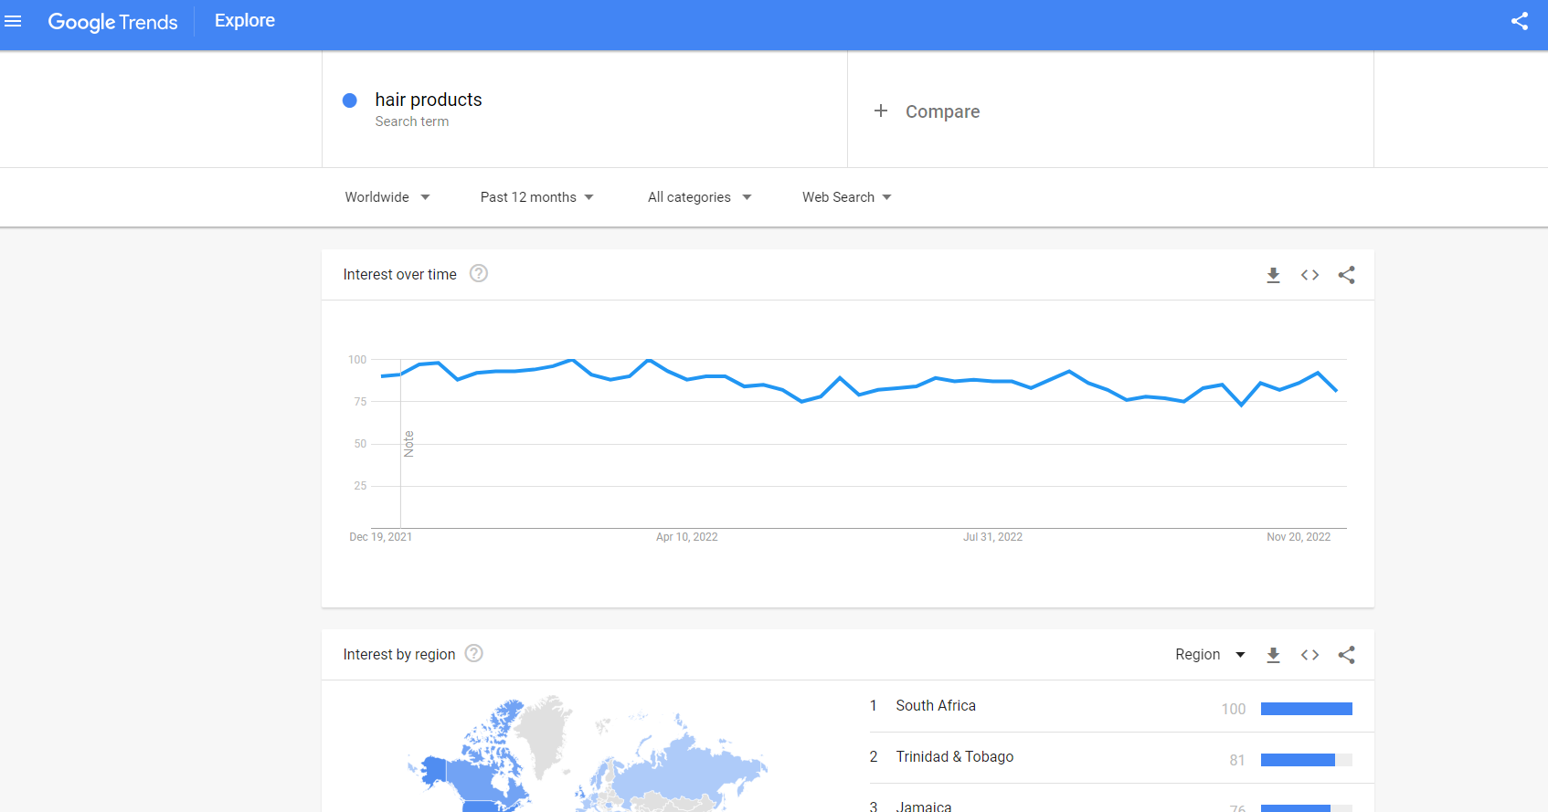The height and width of the screenshot is (812, 1548).
Task: Open the Region resolution dropdown
Action: pos(1210,655)
